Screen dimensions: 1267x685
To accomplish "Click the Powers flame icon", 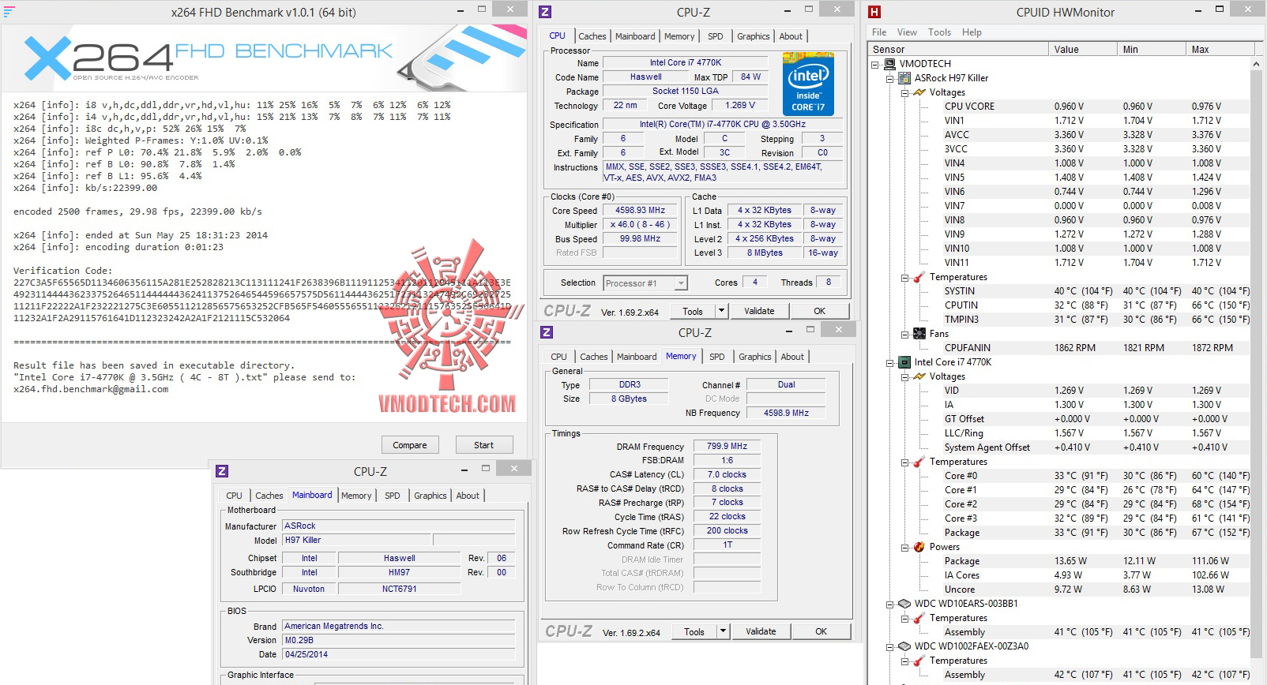I will (x=919, y=547).
